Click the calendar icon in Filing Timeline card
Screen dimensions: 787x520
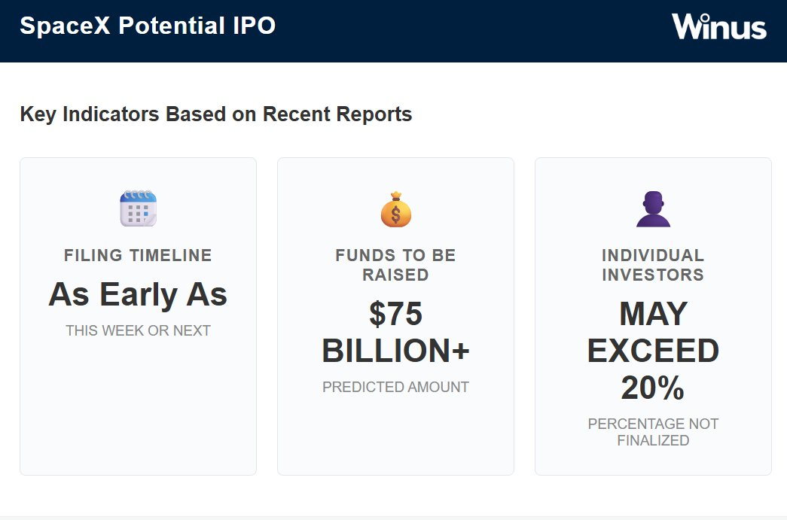pos(138,208)
